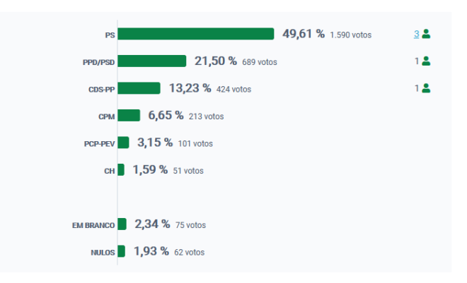This screenshot has height=283, width=467.
Task: Select the PPD/PSD green result bar
Action: coord(152,61)
